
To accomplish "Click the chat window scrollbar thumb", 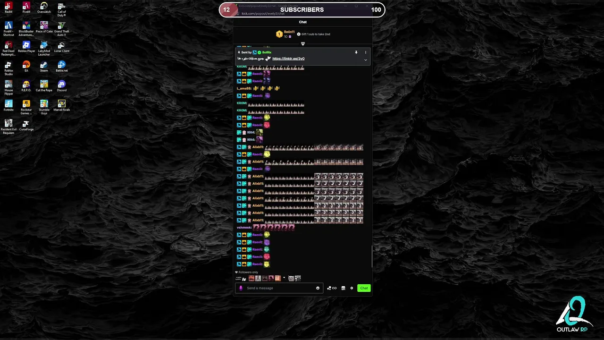I will pyautogui.click(x=372, y=255).
